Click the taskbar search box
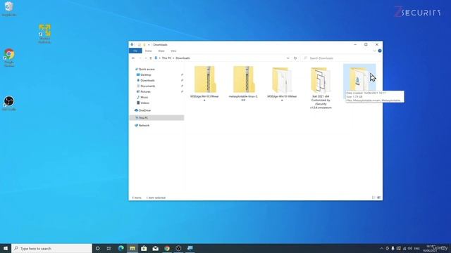 (51, 248)
